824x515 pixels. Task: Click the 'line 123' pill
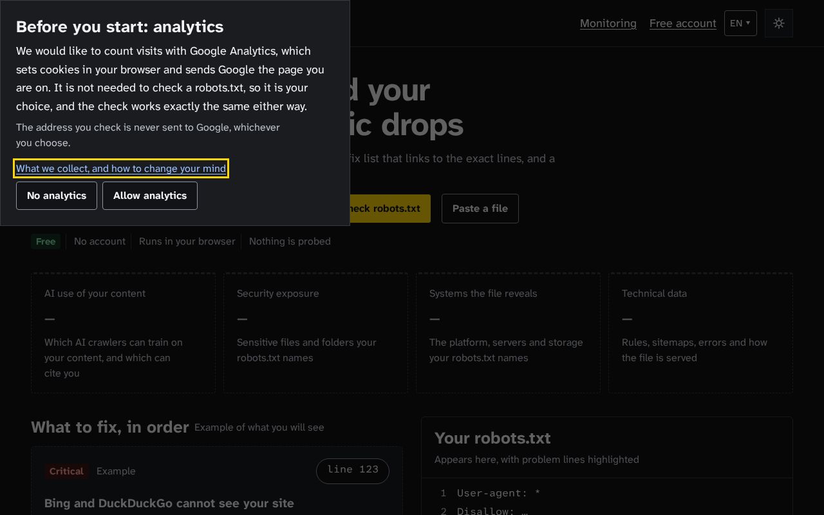(x=353, y=471)
